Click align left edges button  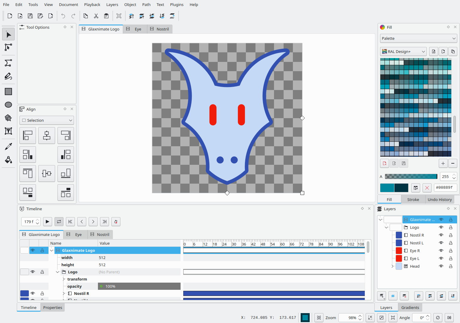28,135
